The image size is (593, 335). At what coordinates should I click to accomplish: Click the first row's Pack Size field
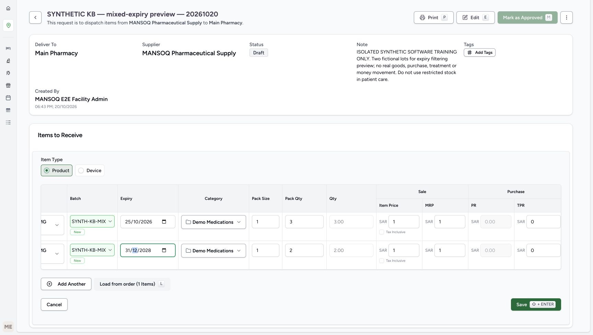(x=266, y=222)
